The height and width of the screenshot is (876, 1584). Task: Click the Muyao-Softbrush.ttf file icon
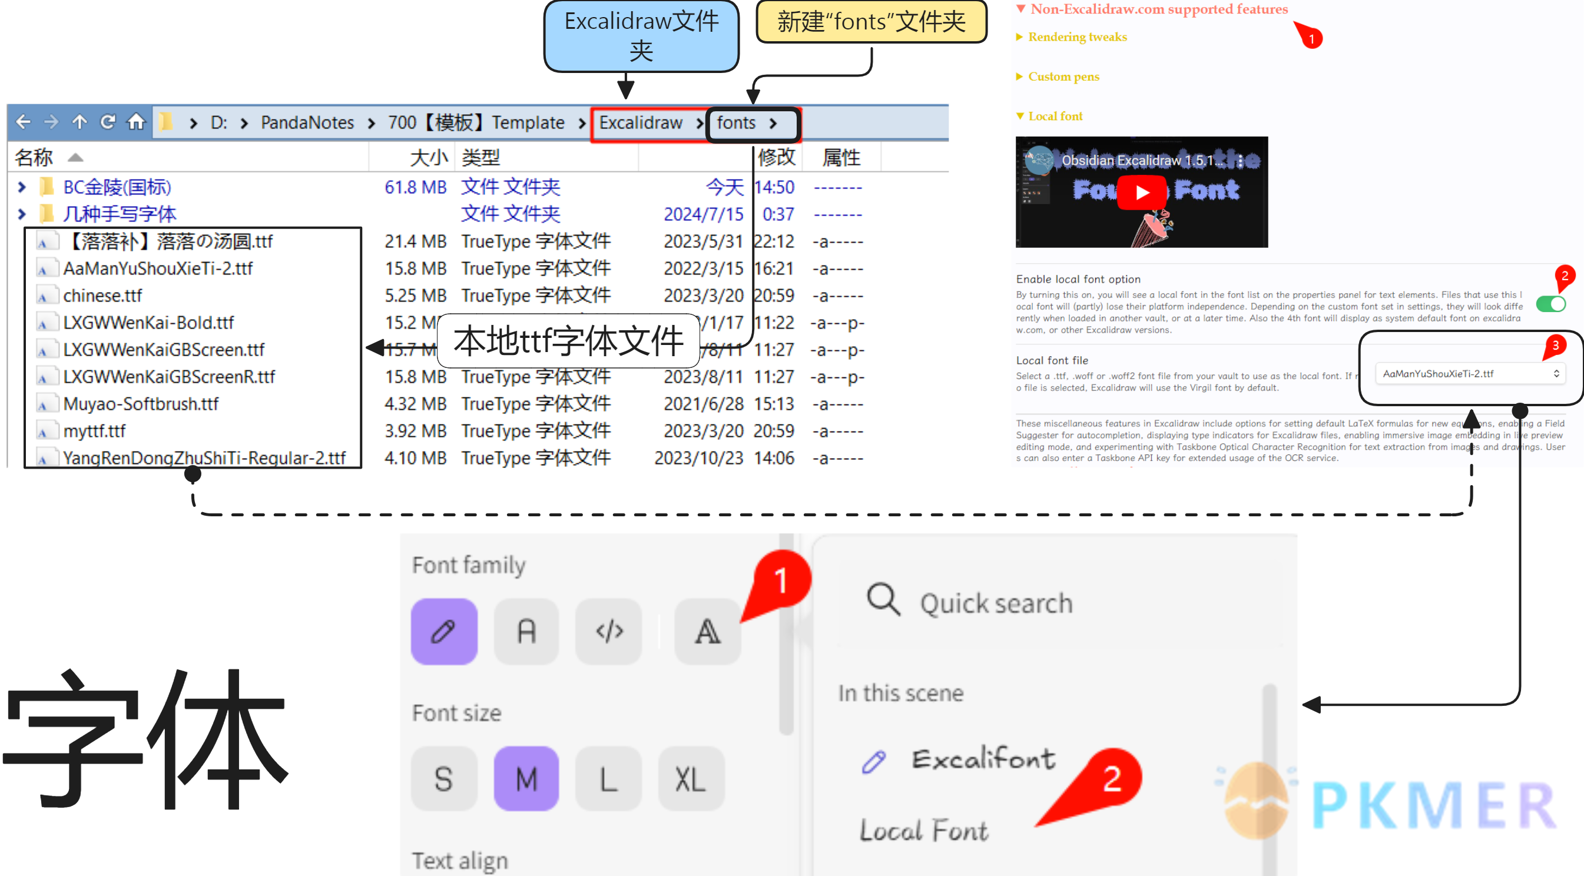coord(46,404)
